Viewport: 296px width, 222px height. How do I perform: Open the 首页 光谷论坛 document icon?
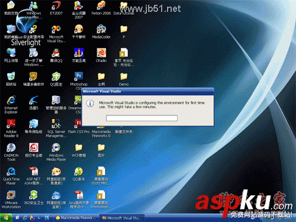pyautogui.click(x=124, y=53)
